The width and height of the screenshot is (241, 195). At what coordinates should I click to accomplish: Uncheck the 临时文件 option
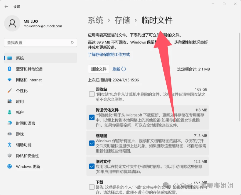point(92,167)
